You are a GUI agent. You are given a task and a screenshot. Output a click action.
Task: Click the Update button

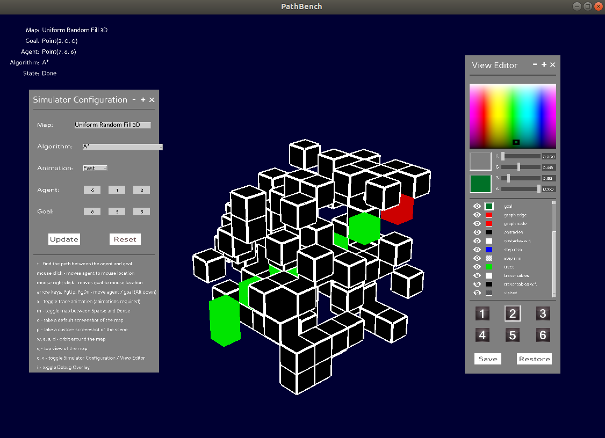point(64,239)
